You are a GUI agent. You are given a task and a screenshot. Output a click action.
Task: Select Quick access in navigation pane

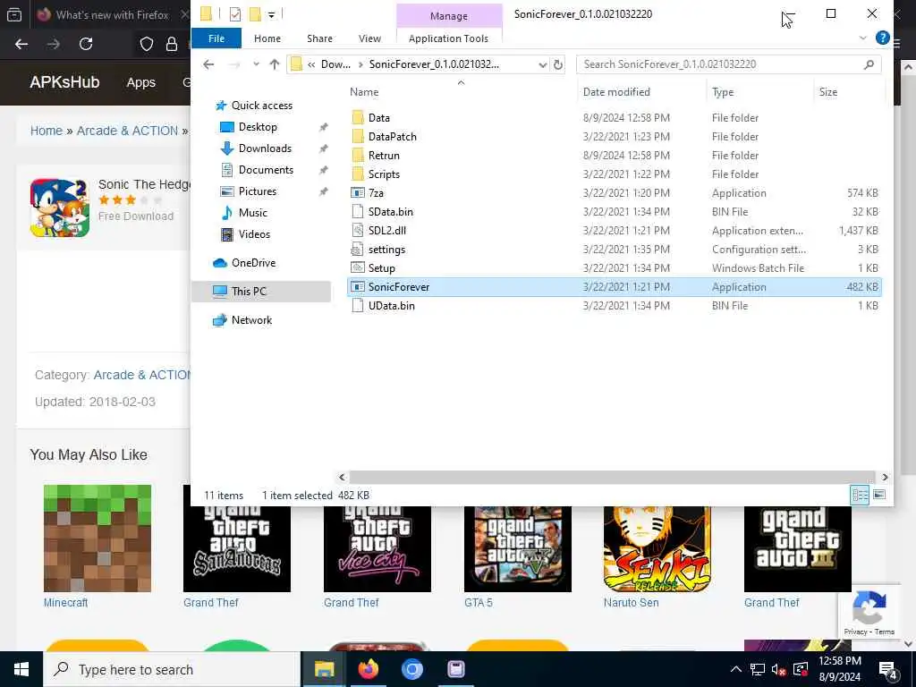(x=262, y=106)
